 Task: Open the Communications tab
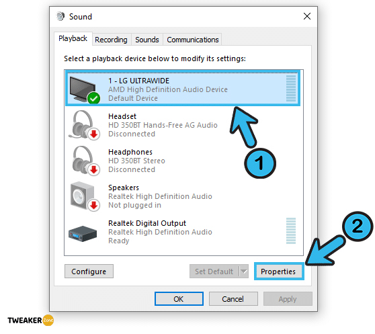click(x=192, y=40)
